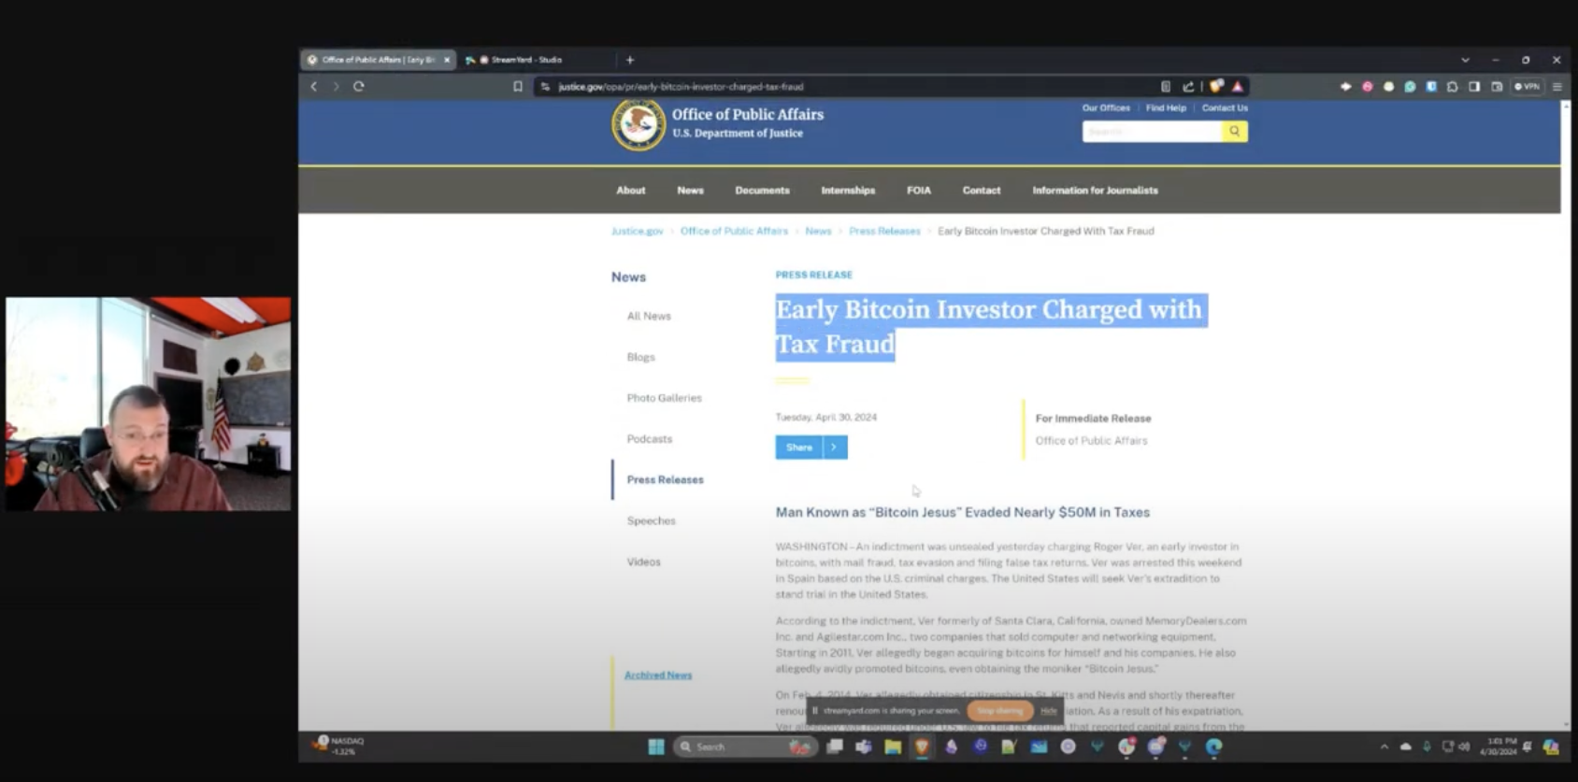Go back using the browser back arrow
The image size is (1578, 782).
[314, 86]
